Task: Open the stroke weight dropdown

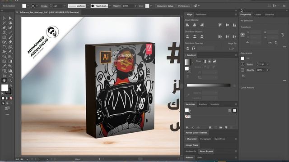Action: 64,6
